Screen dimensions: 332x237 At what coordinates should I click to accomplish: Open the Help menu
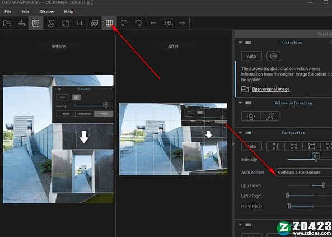(x=69, y=12)
